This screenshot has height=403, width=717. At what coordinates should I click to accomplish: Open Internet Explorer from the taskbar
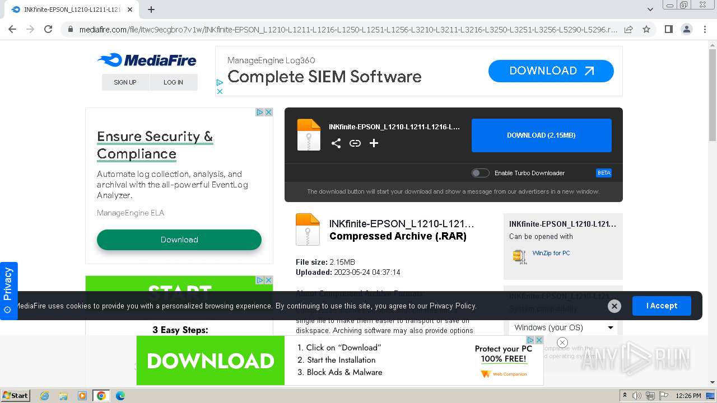(44, 396)
